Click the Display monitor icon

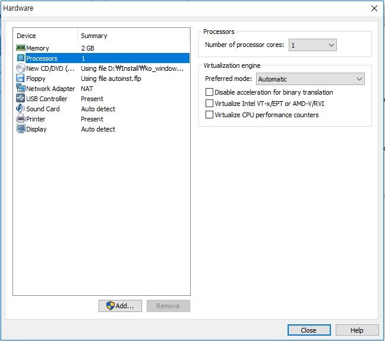pos(21,129)
